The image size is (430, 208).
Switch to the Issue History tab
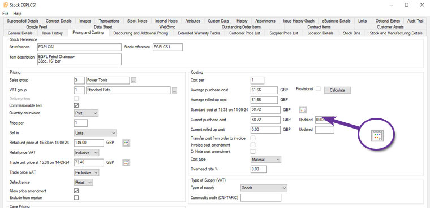[x=53, y=33]
